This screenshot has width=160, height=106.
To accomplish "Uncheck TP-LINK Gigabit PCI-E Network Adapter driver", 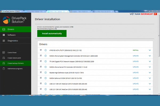I will 41,61.
